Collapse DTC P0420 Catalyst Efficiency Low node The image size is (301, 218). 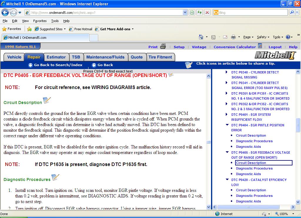click(227, 180)
